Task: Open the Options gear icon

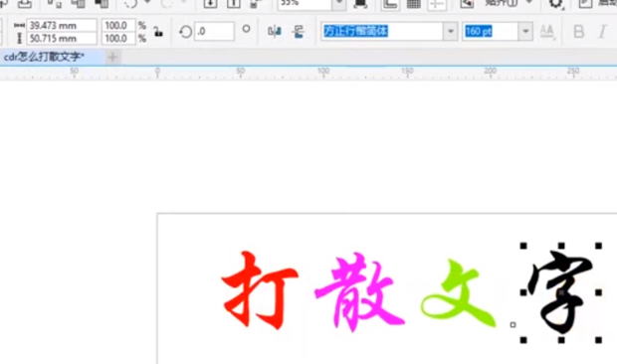Action: point(555,4)
